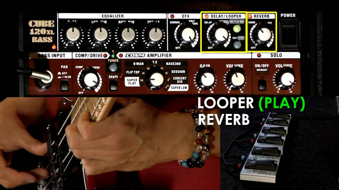The image size is (339, 190).
Task: Select the SUPER LOW amp model label
Action: point(179,88)
